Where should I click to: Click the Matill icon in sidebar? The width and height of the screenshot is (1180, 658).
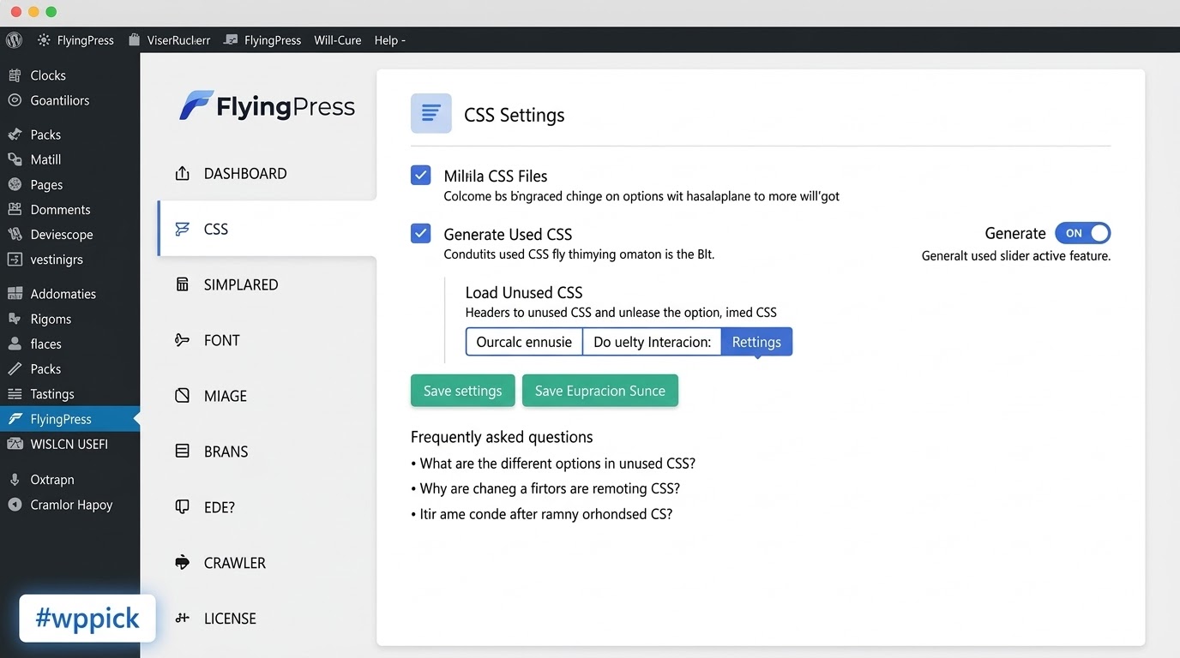[x=15, y=159]
